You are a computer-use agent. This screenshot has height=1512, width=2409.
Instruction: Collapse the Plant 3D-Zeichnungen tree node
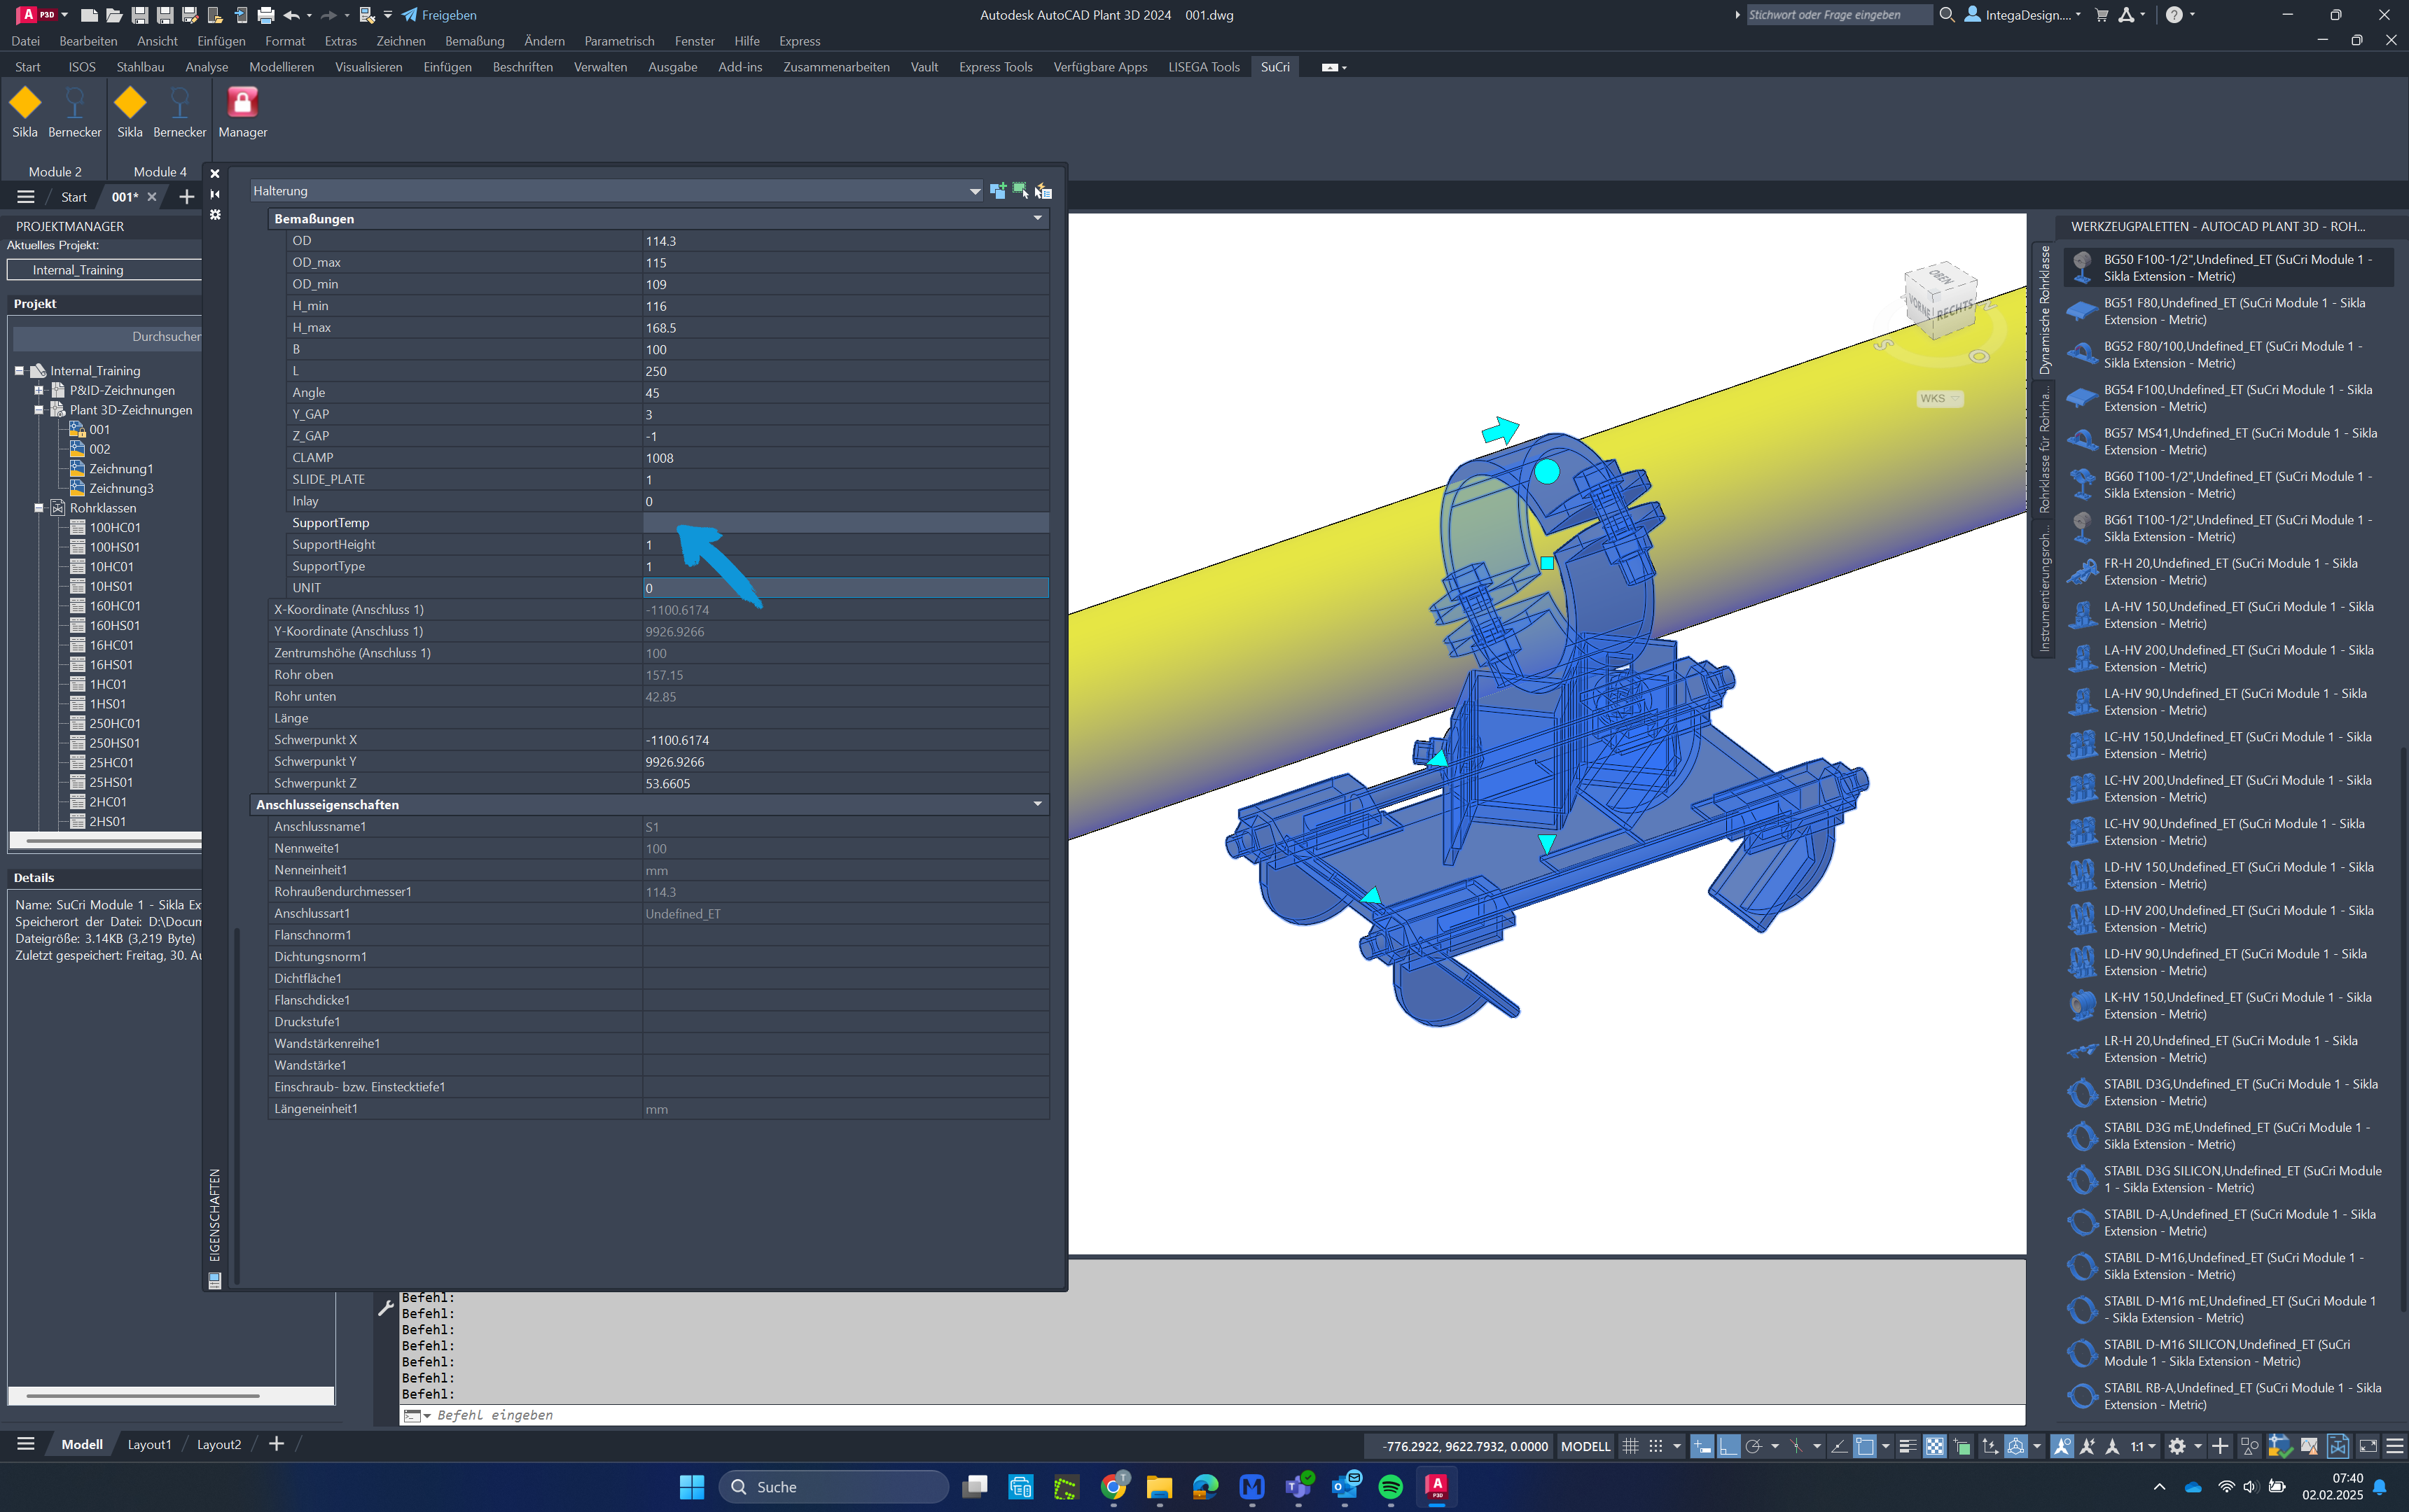[x=39, y=410]
